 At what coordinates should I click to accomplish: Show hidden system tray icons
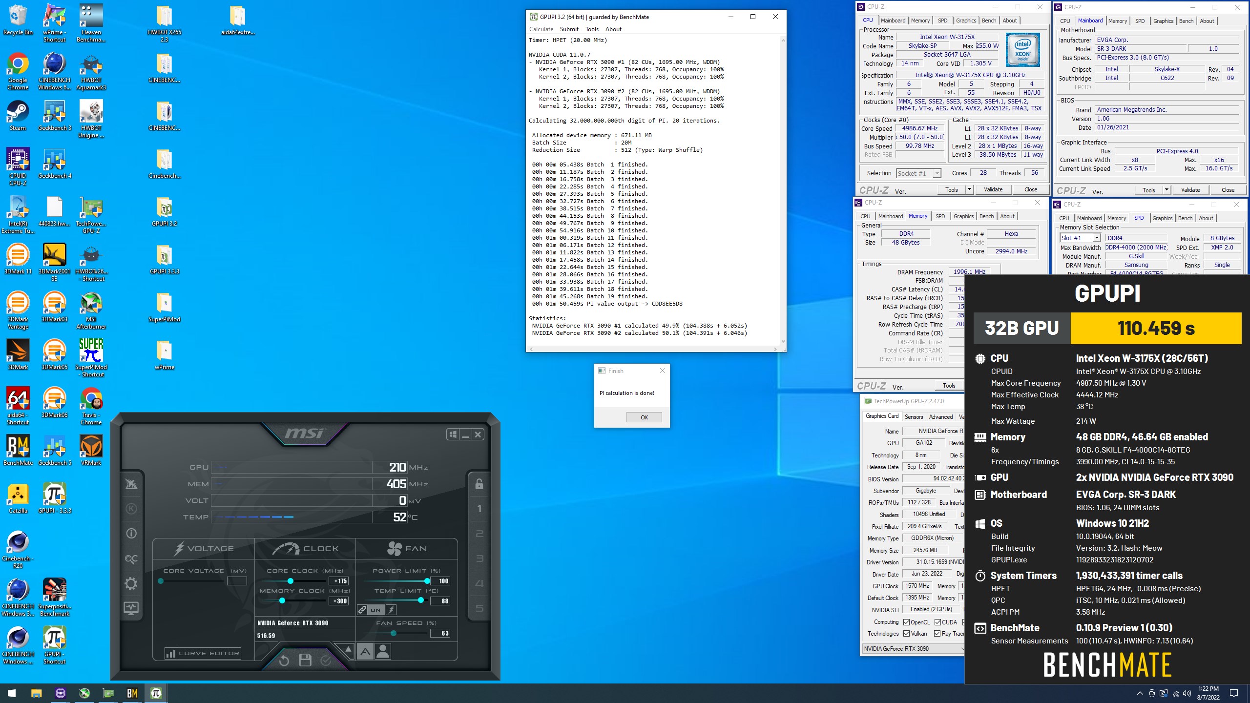[1140, 693]
